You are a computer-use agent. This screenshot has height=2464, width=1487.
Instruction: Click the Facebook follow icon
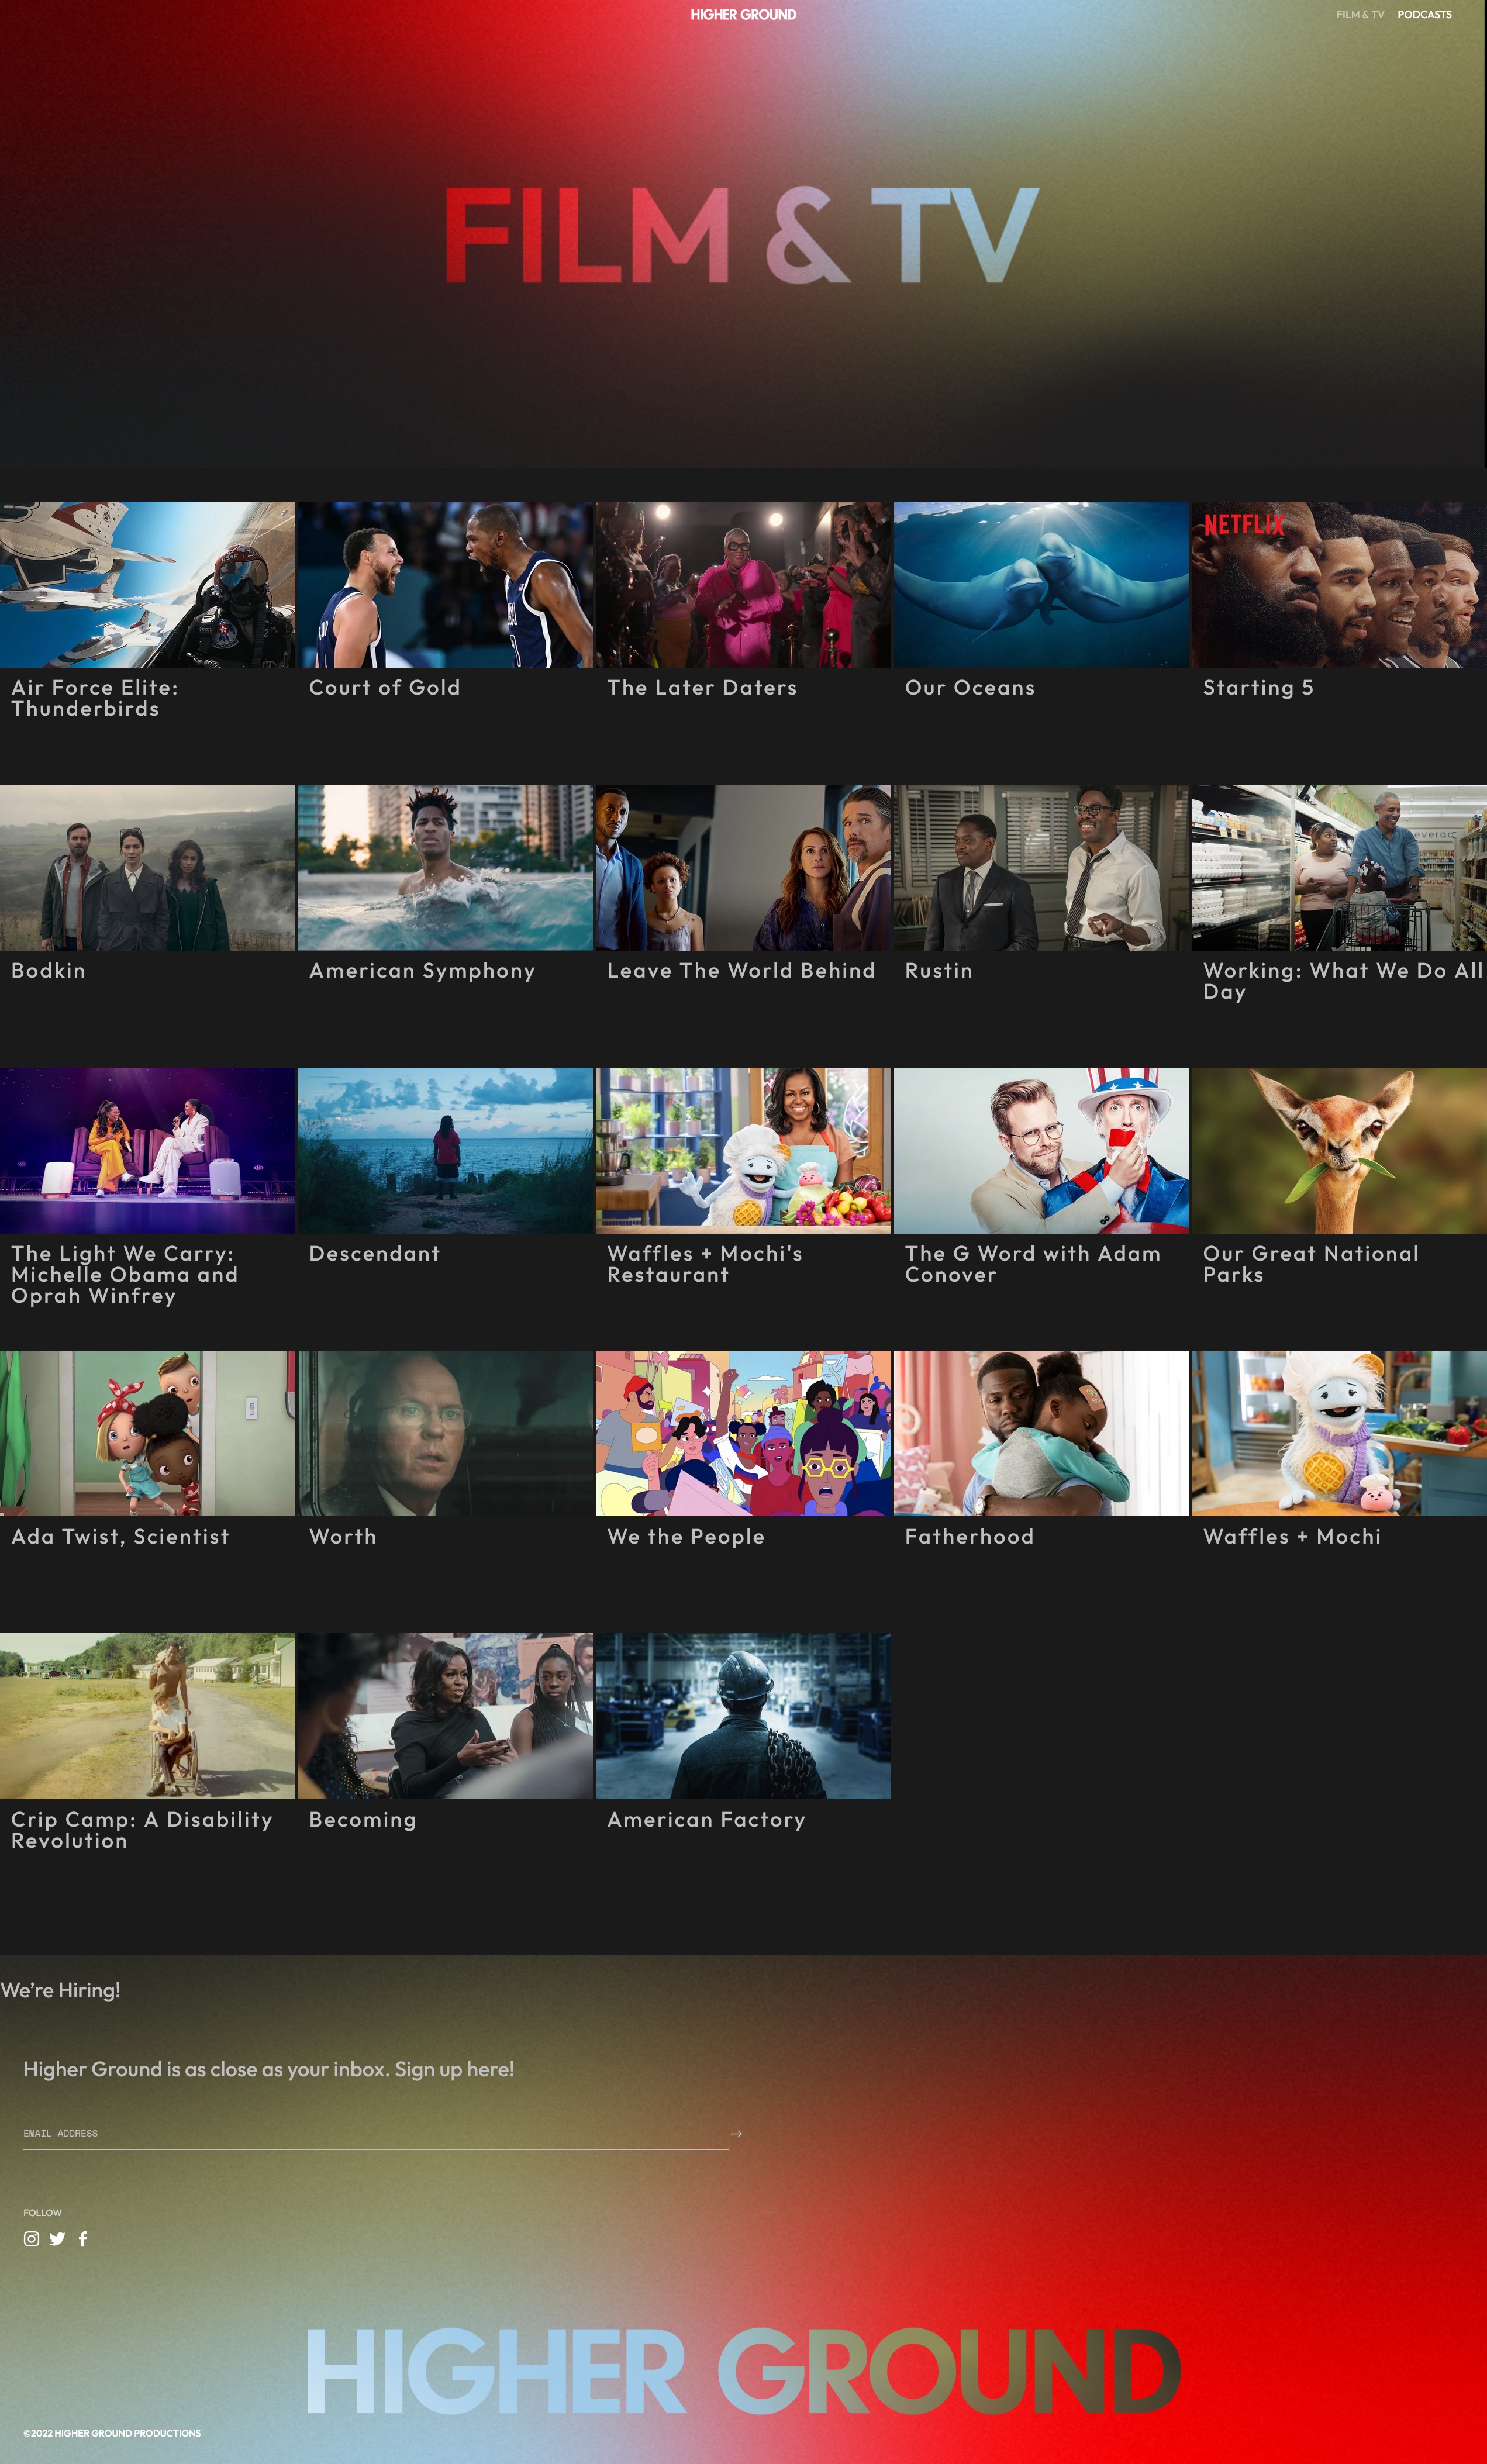83,2239
